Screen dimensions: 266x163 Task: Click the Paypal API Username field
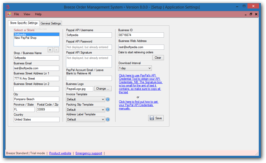89,35
